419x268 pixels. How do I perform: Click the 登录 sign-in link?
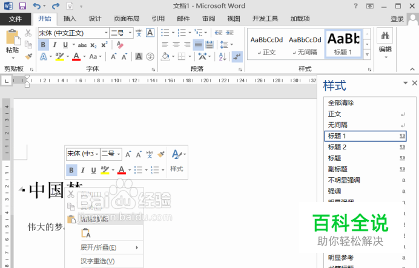coord(397,19)
